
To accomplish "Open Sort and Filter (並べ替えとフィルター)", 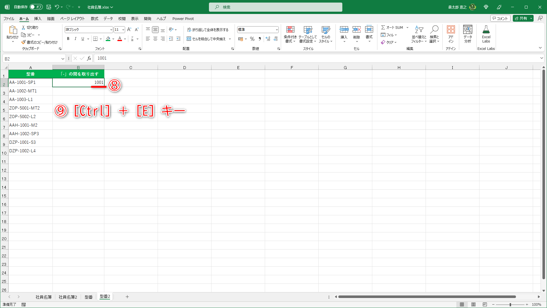I will (x=419, y=34).
